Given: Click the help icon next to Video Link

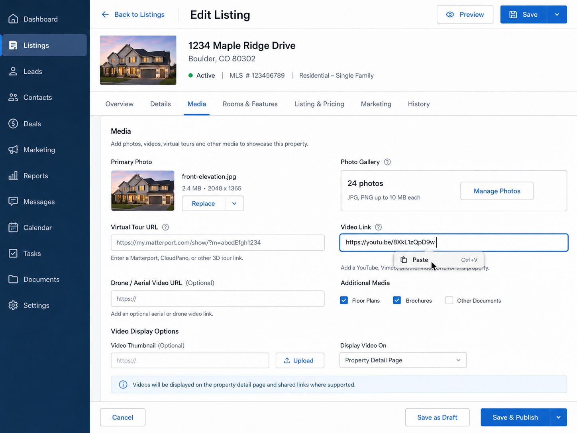Looking at the screenshot, I should (379, 227).
